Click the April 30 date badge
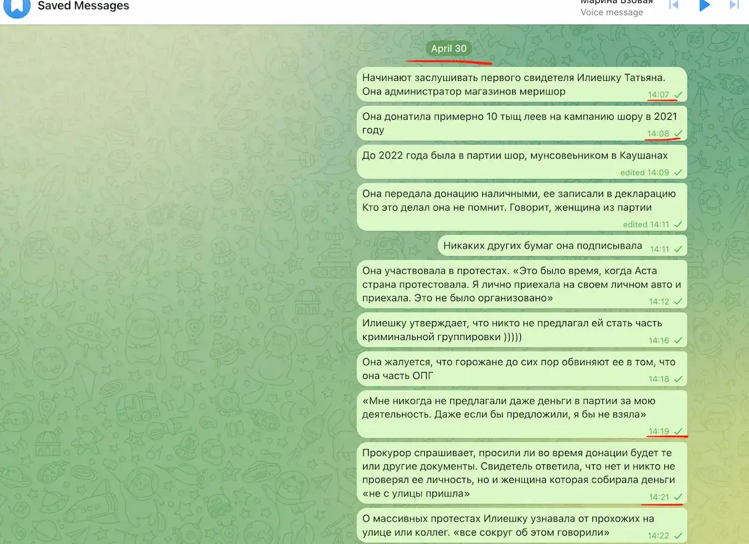This screenshot has width=749, height=544. point(448,48)
